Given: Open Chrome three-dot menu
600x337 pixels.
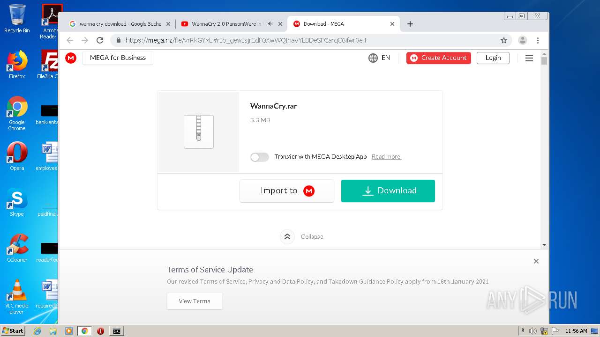Looking at the screenshot, I should tap(538, 40).
